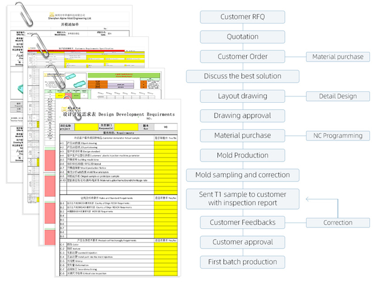This screenshot has width=376, height=282.
Task: Click the First batch production box
Action: click(242, 261)
